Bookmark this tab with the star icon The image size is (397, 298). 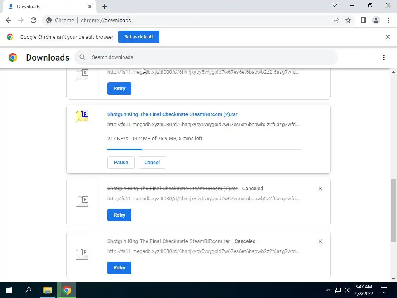click(348, 20)
